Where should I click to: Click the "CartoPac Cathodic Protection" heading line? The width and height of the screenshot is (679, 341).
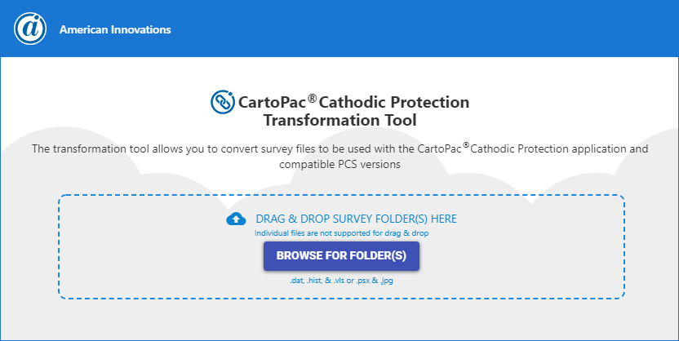pos(353,103)
